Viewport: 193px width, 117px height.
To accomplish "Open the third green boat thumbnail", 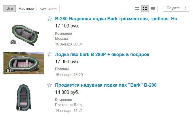I will coord(24,97).
